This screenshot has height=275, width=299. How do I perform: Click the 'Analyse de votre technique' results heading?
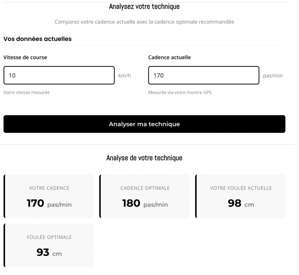click(x=144, y=158)
